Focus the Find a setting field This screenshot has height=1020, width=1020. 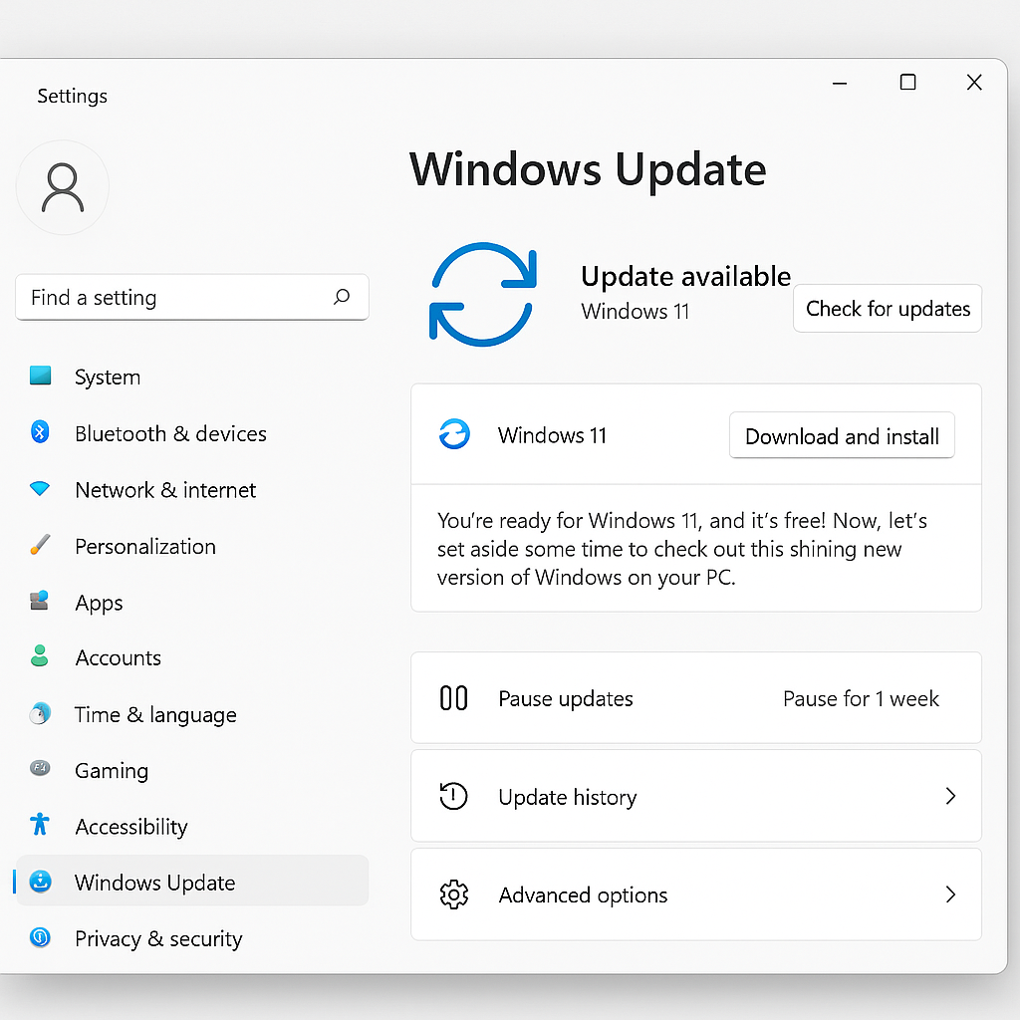click(192, 297)
